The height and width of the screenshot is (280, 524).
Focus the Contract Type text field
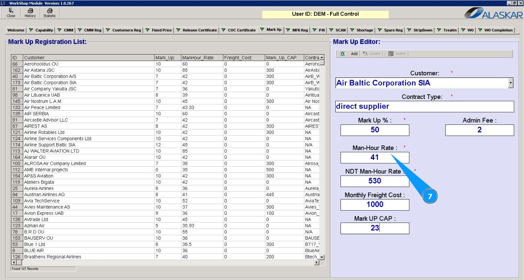click(x=424, y=107)
